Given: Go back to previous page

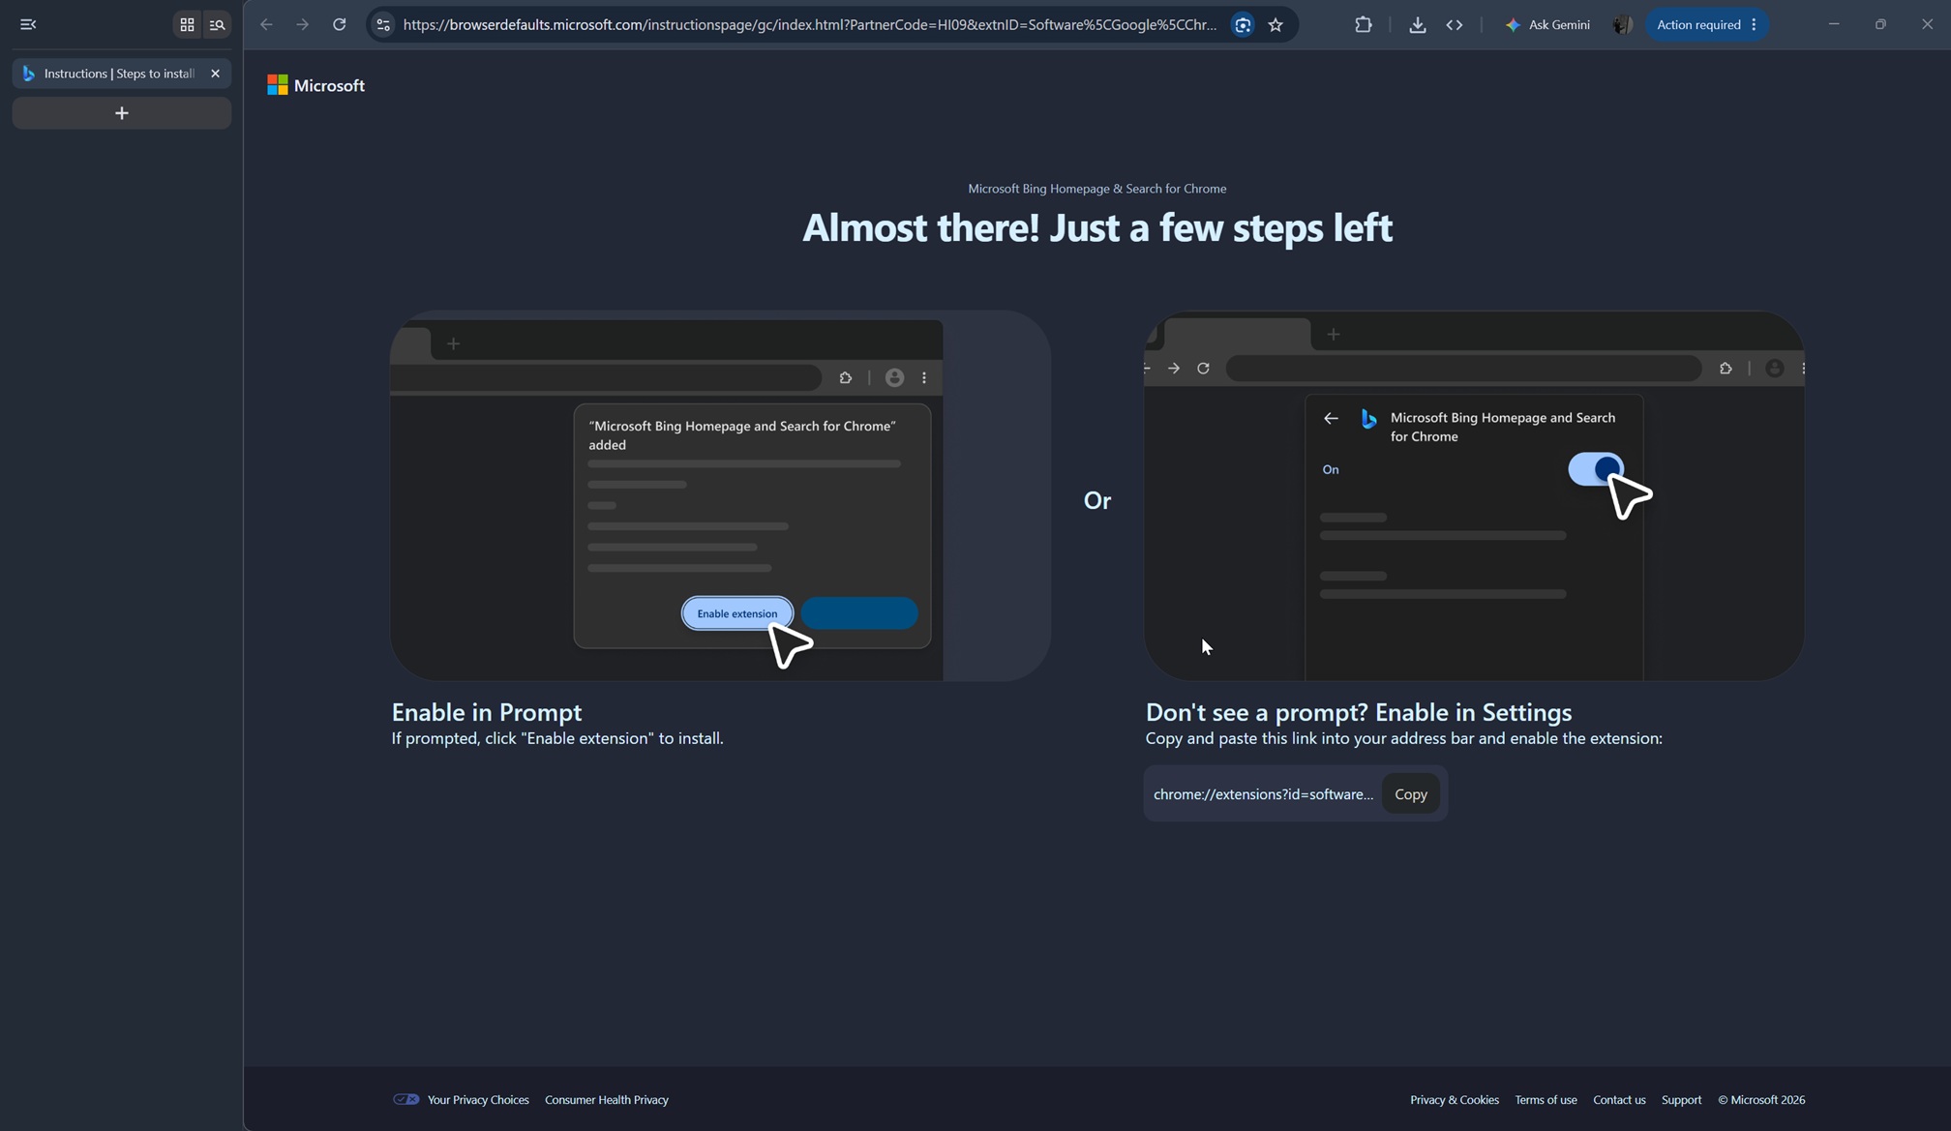Looking at the screenshot, I should [266, 25].
